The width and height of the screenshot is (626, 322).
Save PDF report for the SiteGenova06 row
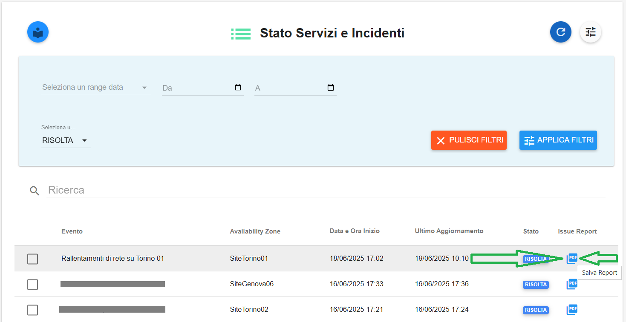[572, 284]
